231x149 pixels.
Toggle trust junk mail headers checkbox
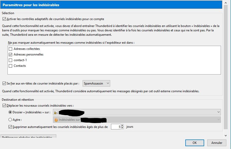click(4, 83)
